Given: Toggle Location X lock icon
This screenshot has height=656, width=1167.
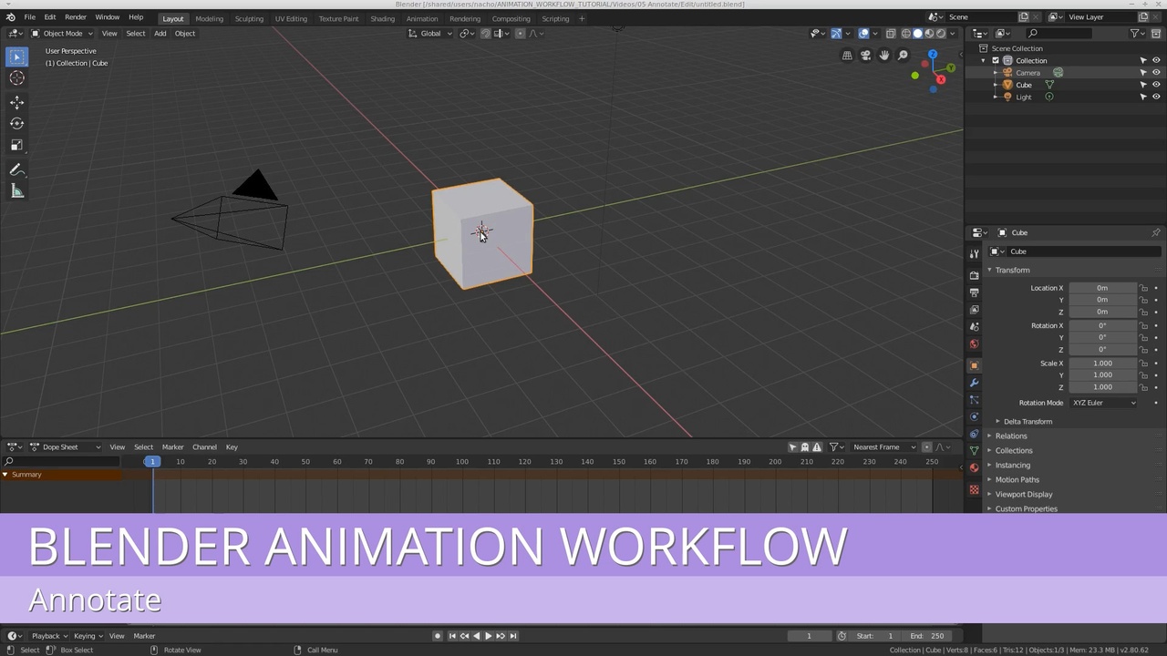Looking at the screenshot, I should pyautogui.click(x=1143, y=288).
